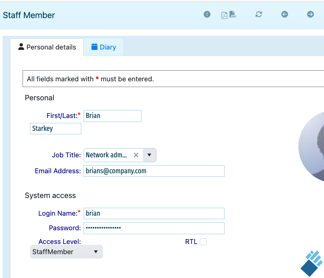Click the 'RTL' label text

[x=191, y=242]
